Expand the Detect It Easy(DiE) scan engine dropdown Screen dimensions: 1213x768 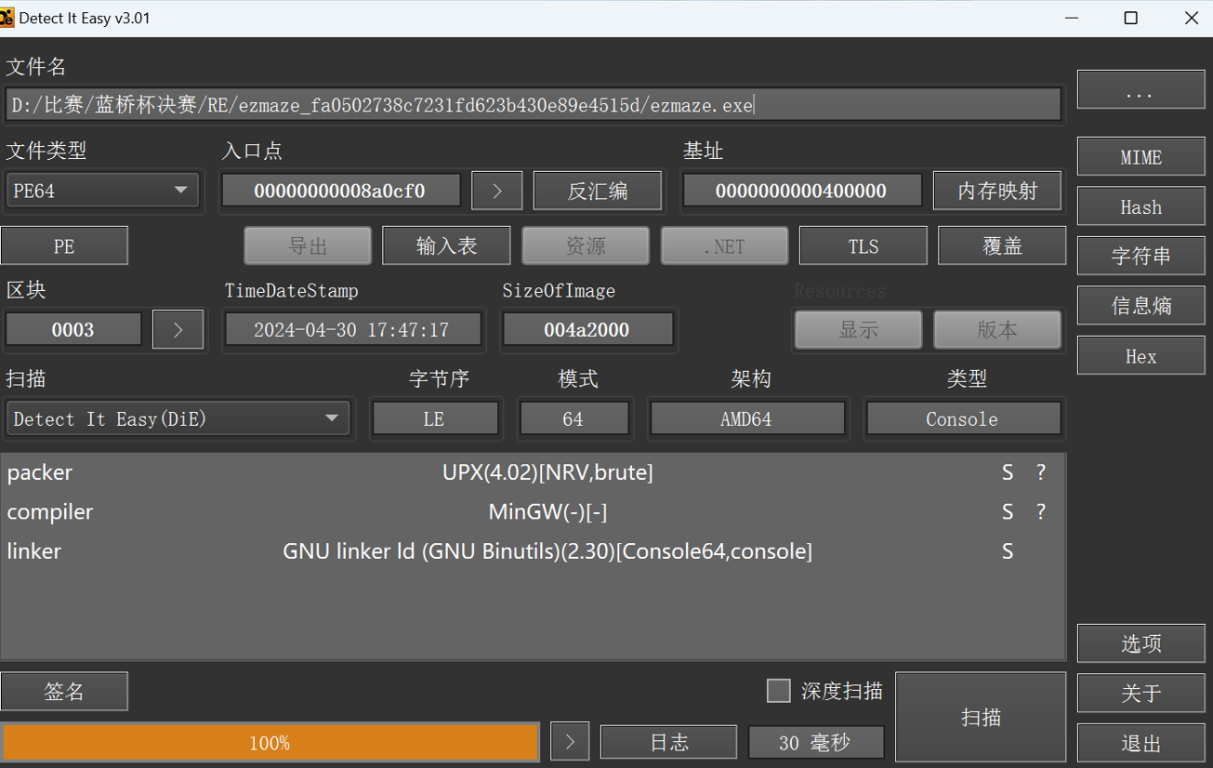pyautogui.click(x=178, y=418)
